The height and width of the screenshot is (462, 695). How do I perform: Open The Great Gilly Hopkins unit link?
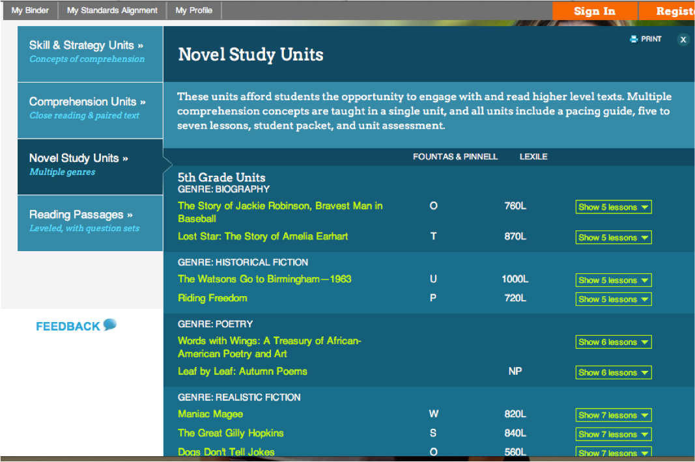231,433
